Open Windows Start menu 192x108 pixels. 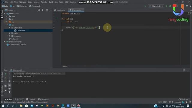[3, 106]
